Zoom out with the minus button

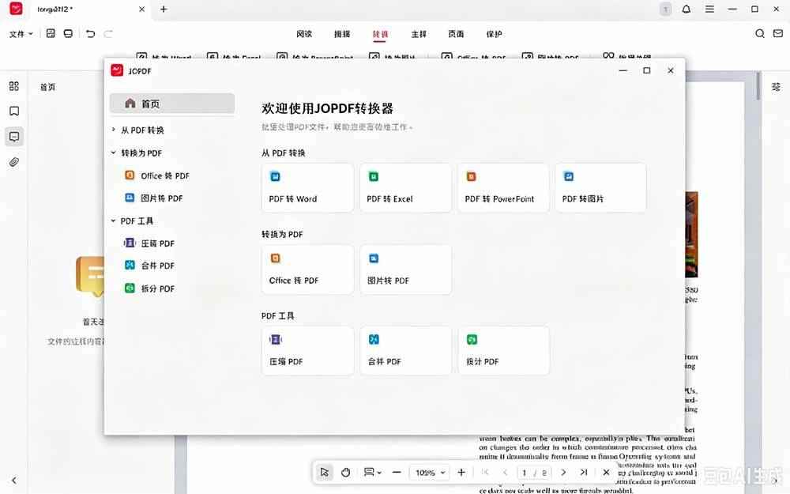click(397, 473)
